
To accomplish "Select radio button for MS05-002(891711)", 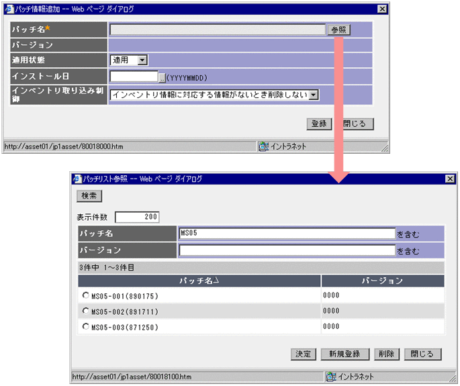I will [85, 311].
